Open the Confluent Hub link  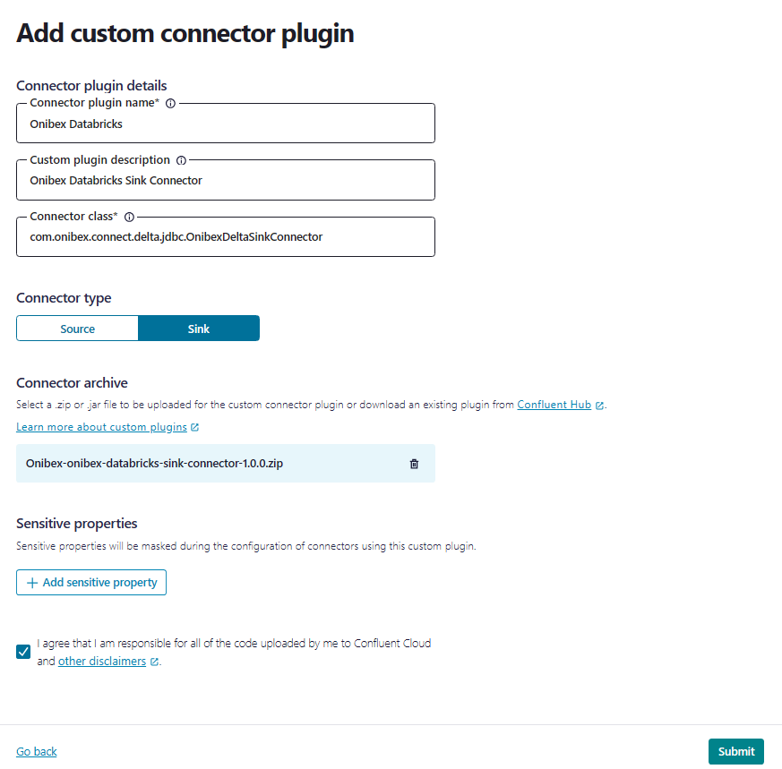coord(554,405)
